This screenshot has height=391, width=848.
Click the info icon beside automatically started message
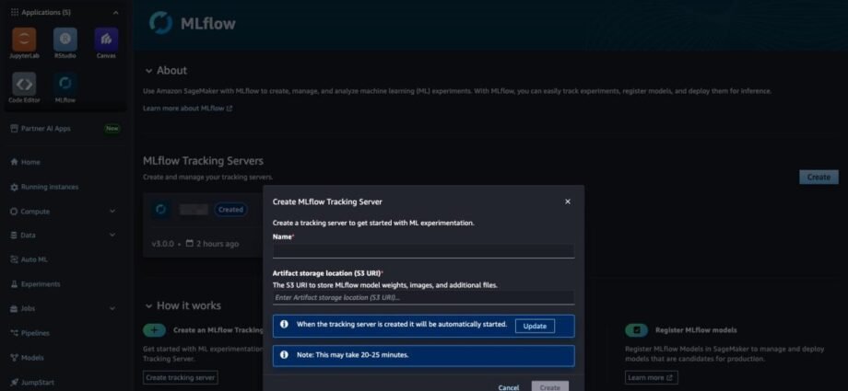pyautogui.click(x=284, y=325)
